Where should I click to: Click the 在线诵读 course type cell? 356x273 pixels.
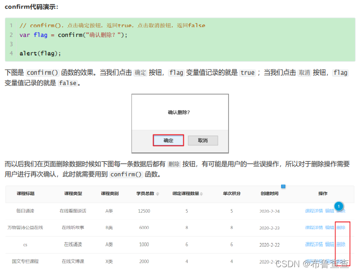point(73,245)
